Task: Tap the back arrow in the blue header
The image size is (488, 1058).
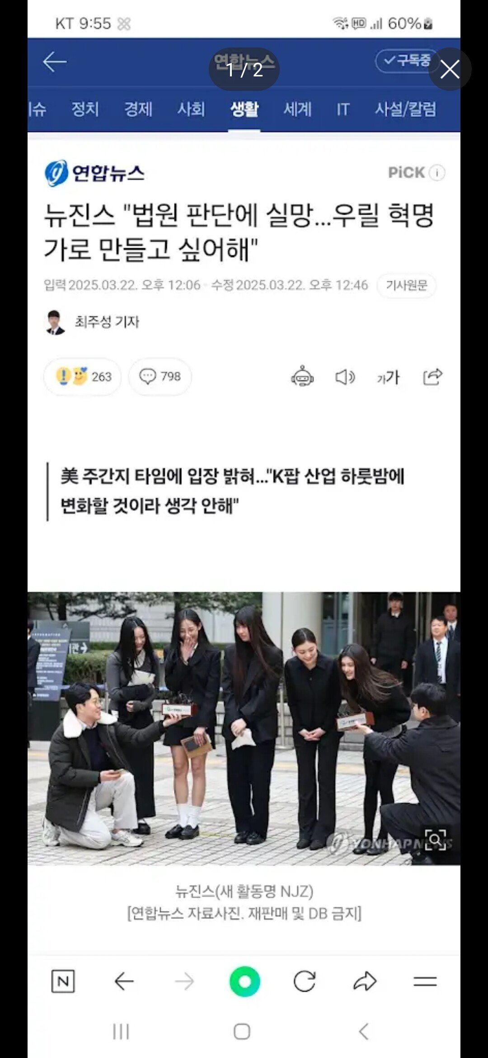Action: point(55,62)
